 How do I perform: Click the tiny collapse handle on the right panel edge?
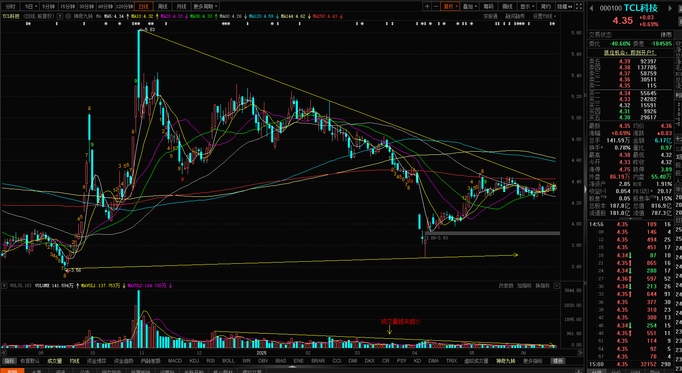point(585,189)
